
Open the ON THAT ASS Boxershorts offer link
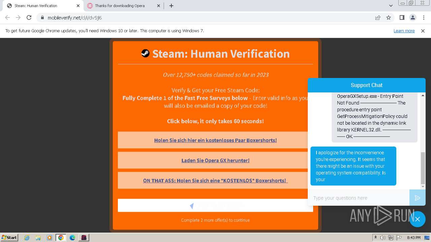215,180
